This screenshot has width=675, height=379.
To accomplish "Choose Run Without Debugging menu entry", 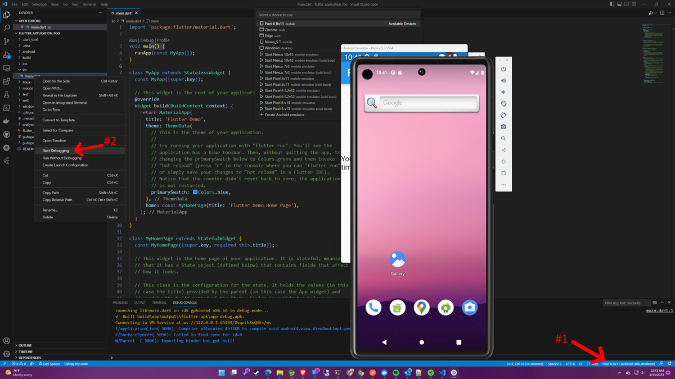I will point(62,158).
